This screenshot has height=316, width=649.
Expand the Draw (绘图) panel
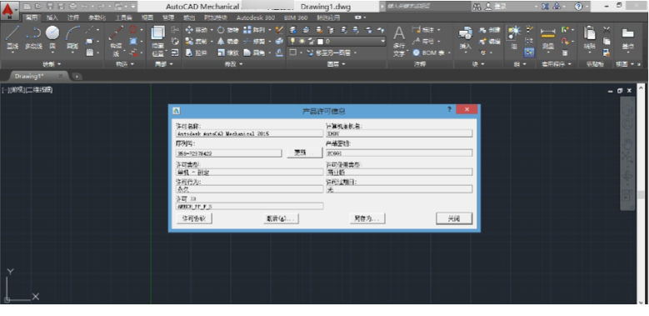coord(52,64)
